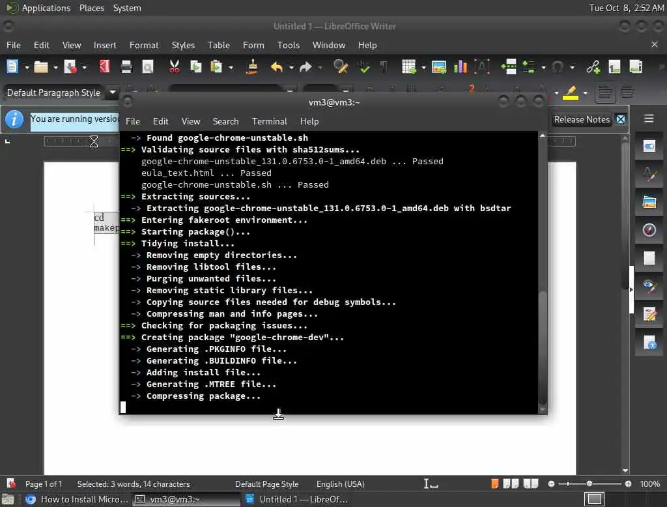
Task: Open sidebar Gallery deck icon
Action: (649, 202)
